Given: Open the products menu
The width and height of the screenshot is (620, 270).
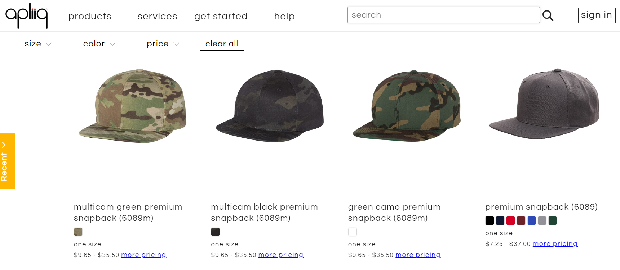Looking at the screenshot, I should 89,16.
